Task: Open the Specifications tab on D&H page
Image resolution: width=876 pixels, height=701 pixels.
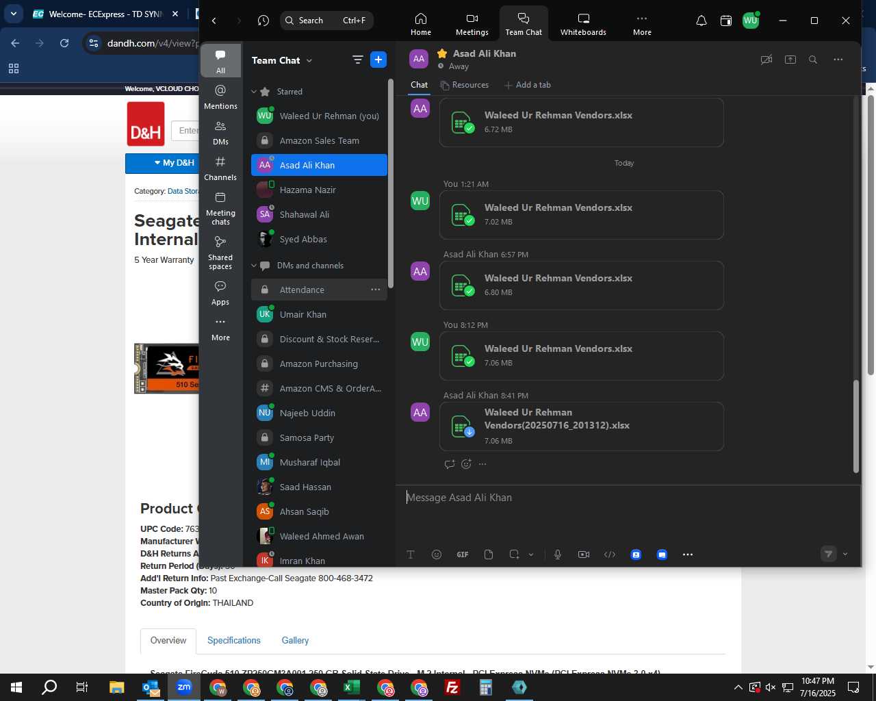Action: point(234,641)
